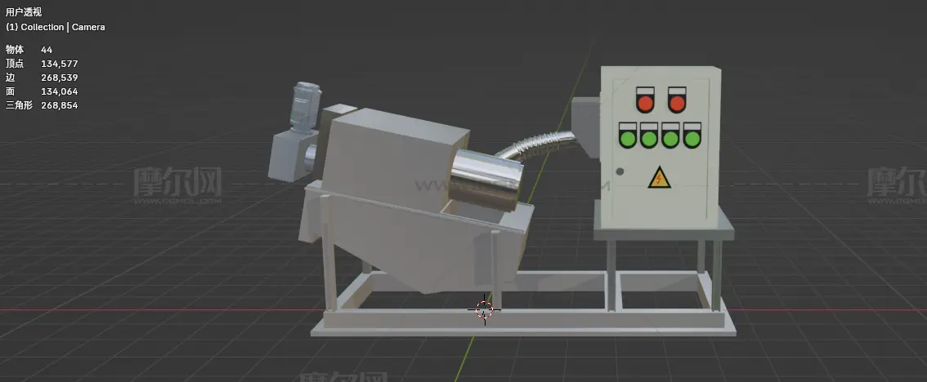The image size is (927, 382).
Task: Select the right red indicator light
Action: [x=677, y=103]
